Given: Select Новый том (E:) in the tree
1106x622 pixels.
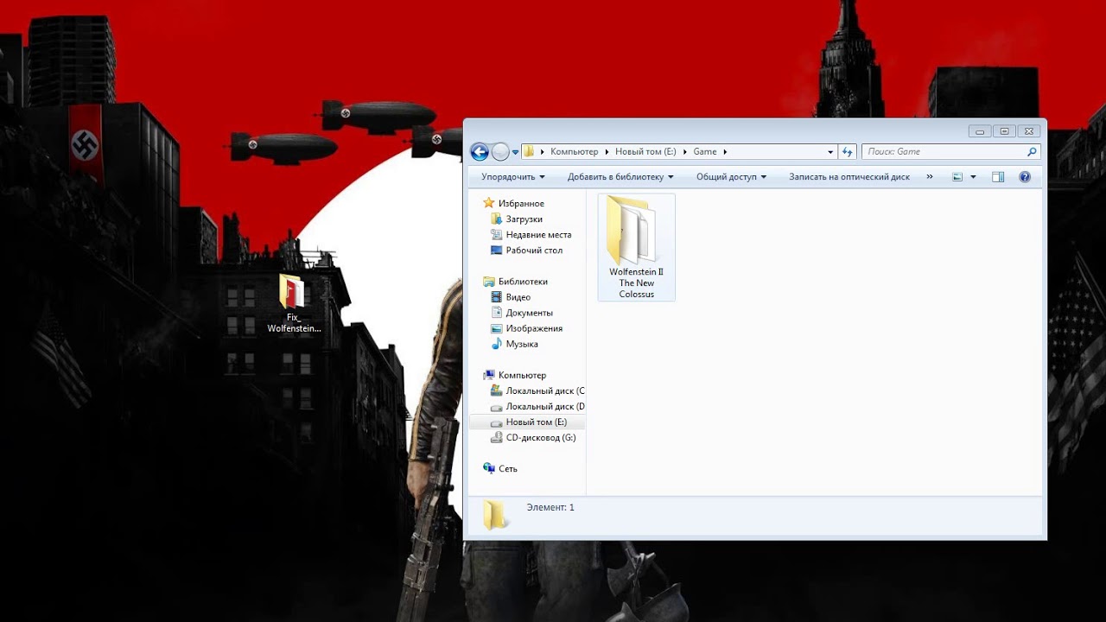Looking at the screenshot, I should tap(537, 422).
